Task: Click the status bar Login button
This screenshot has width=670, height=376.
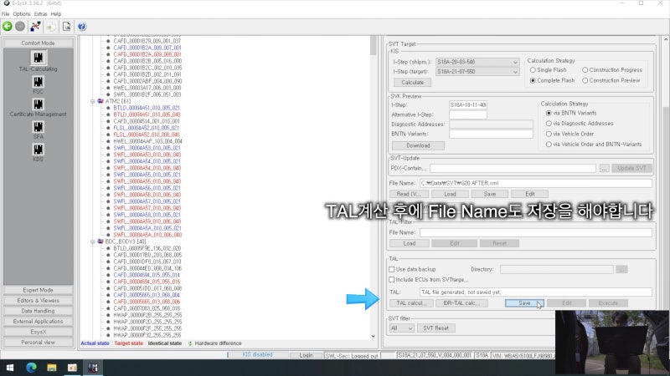Action: 306,355
